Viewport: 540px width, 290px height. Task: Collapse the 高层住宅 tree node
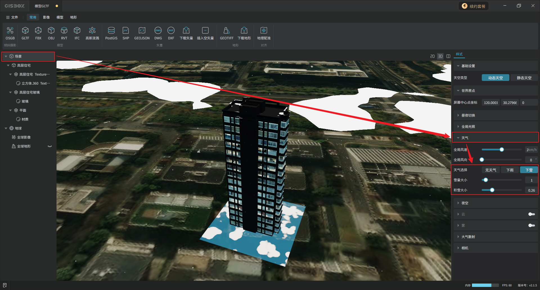tap(8, 65)
